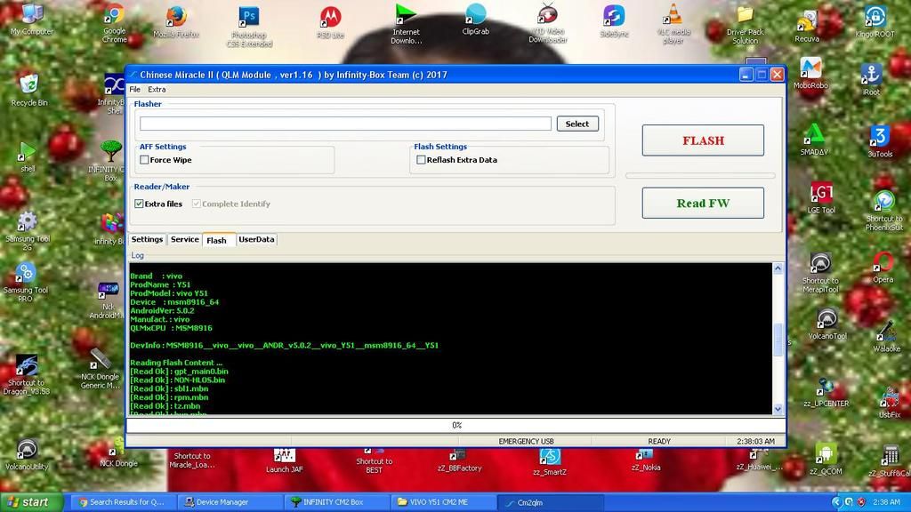
Task: Click the log scroll down arrow
Action: coord(778,409)
